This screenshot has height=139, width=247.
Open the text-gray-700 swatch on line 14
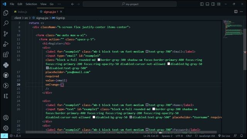tap(147, 51)
